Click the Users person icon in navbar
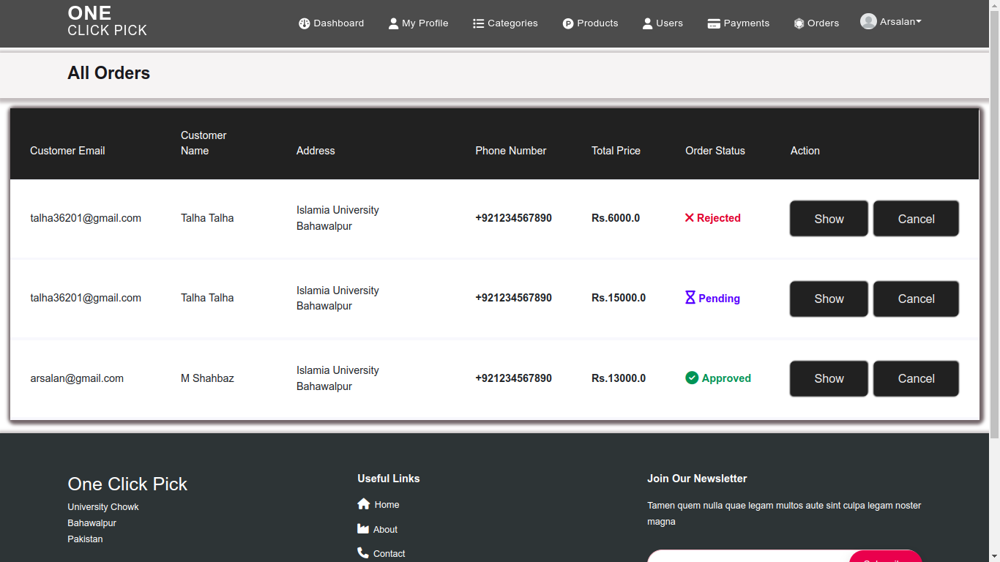Screen dimensions: 1000x562 click(647, 23)
